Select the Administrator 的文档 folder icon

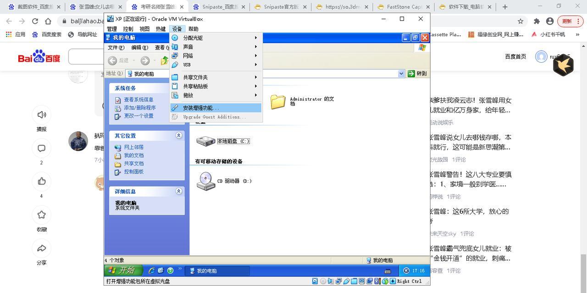278,102
